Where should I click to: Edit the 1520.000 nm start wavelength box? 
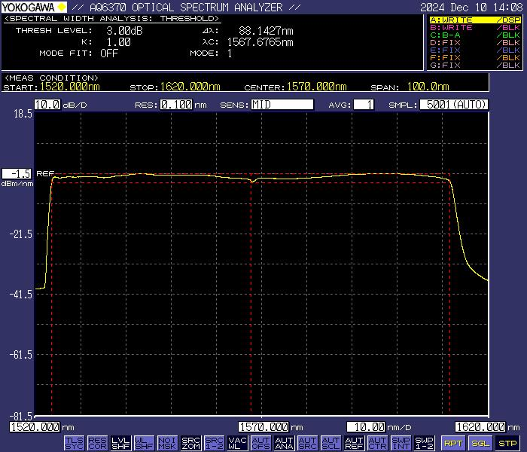pyautogui.click(x=35, y=427)
